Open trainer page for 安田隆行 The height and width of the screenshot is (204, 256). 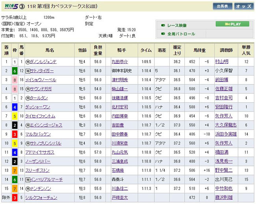click(223, 107)
